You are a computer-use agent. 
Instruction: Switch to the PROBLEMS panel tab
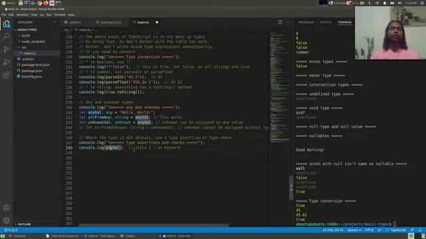click(x=306, y=22)
